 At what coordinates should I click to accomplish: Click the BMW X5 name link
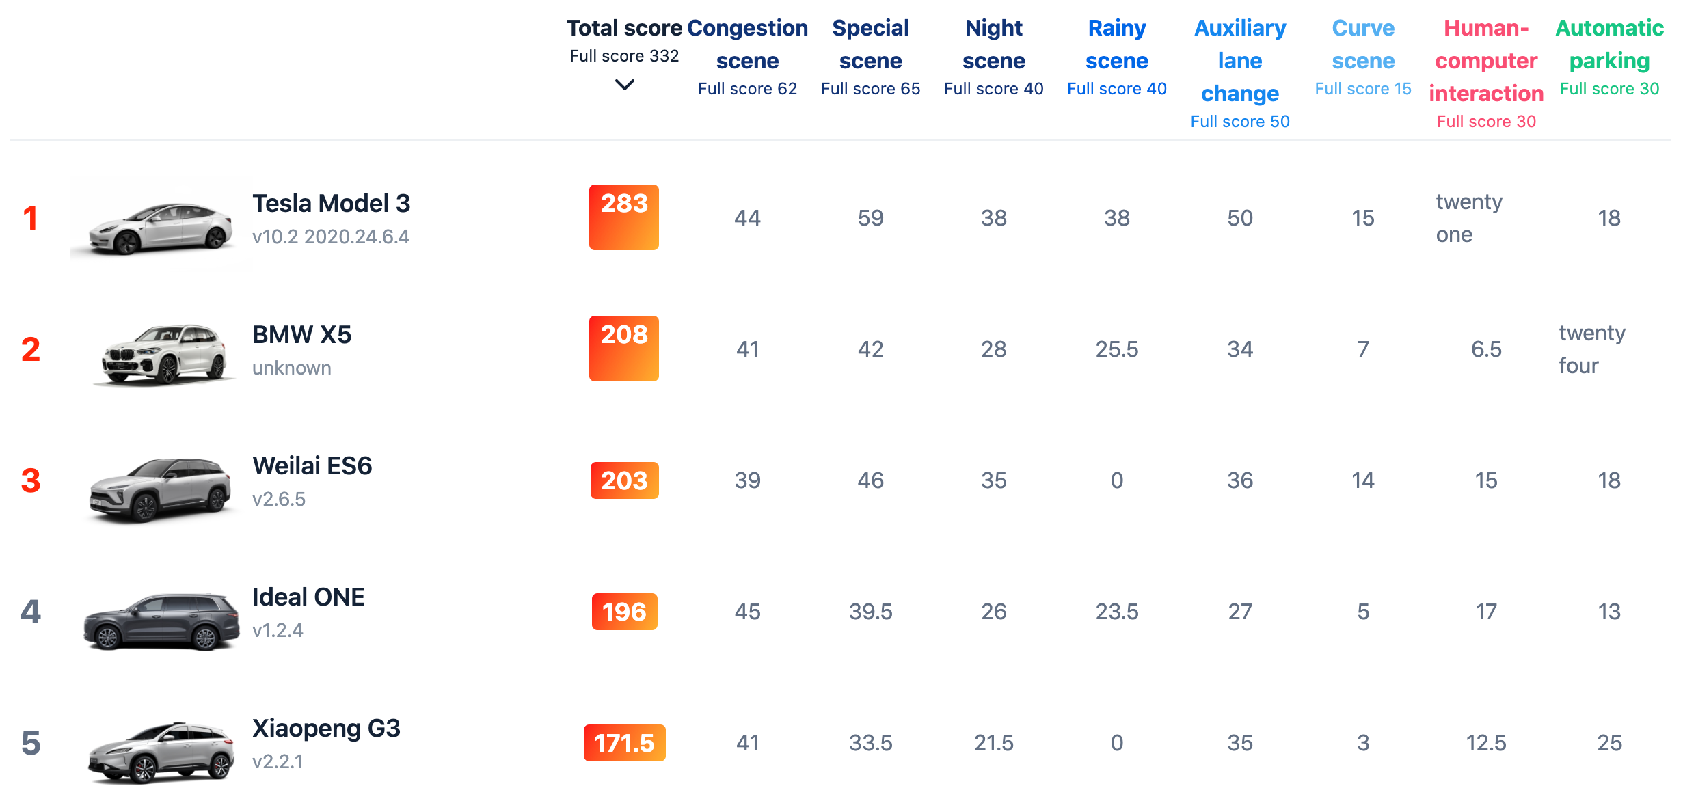[x=301, y=334]
